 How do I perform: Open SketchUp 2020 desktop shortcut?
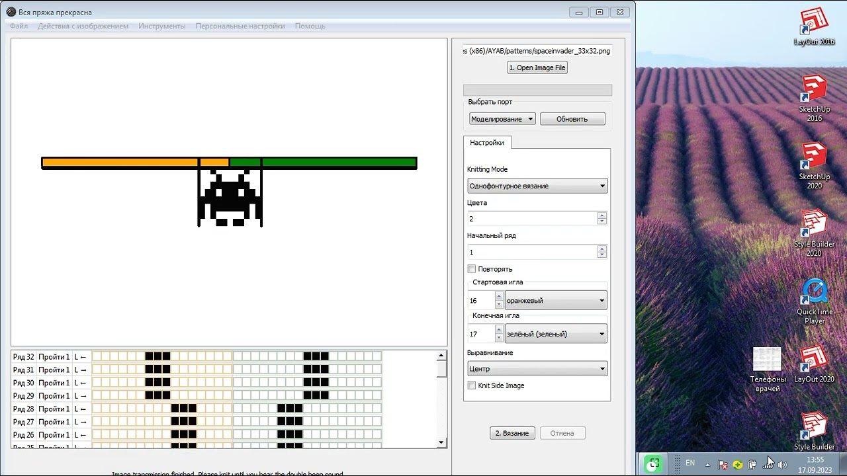tap(814, 165)
